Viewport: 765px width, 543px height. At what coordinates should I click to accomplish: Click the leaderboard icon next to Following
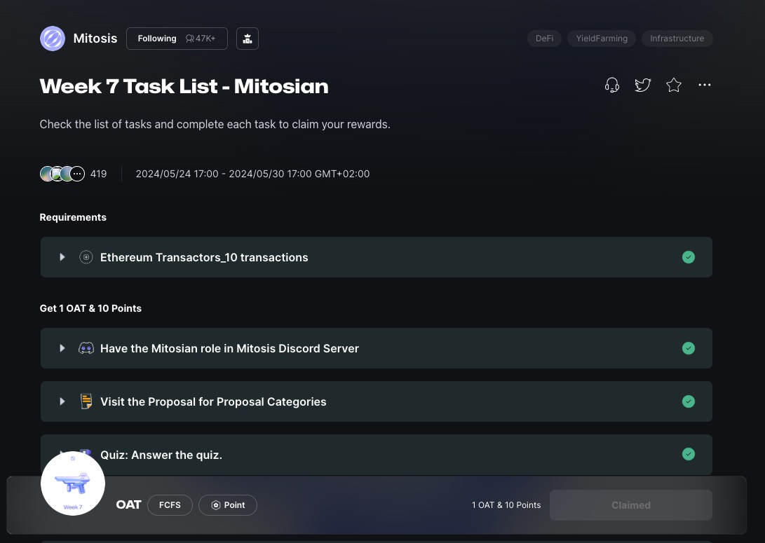[248, 39]
